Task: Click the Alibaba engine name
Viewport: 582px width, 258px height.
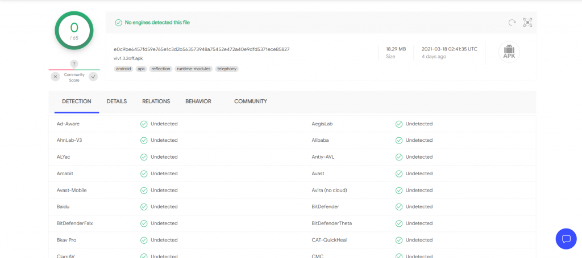Action: pyautogui.click(x=320, y=140)
